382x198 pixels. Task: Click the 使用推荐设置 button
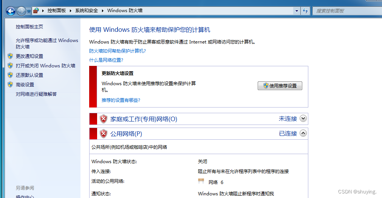(x=280, y=86)
